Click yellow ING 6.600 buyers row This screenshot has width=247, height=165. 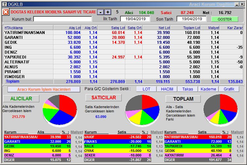pos(37,151)
